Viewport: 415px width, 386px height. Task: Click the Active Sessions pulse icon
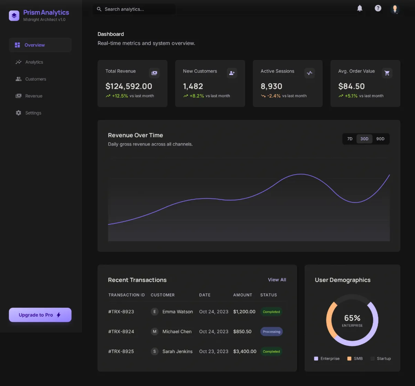(310, 73)
